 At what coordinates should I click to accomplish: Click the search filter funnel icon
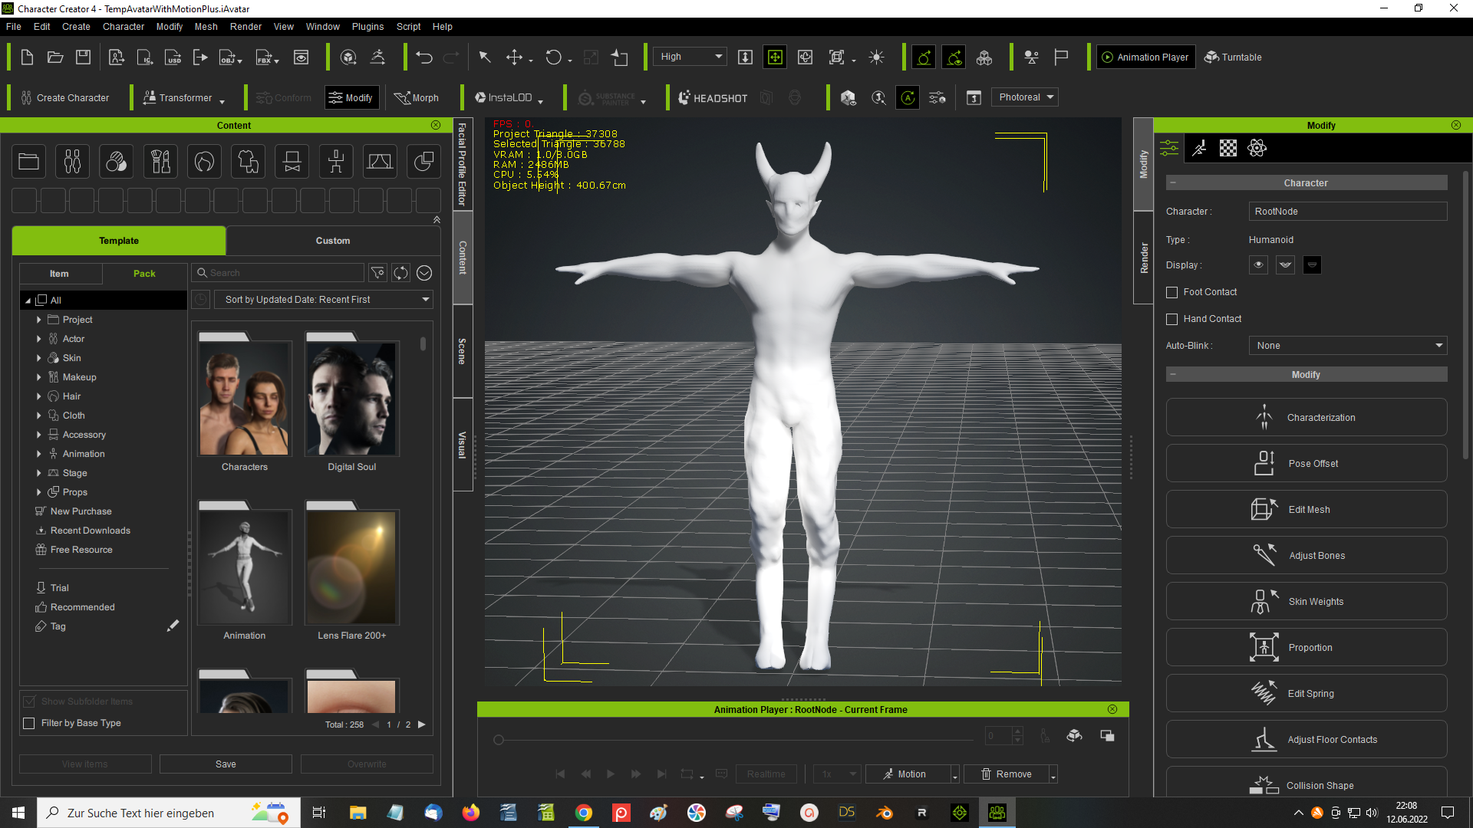tap(377, 273)
